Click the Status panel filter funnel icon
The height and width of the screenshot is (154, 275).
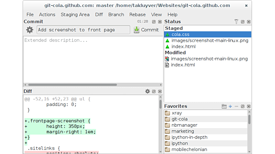236,22
